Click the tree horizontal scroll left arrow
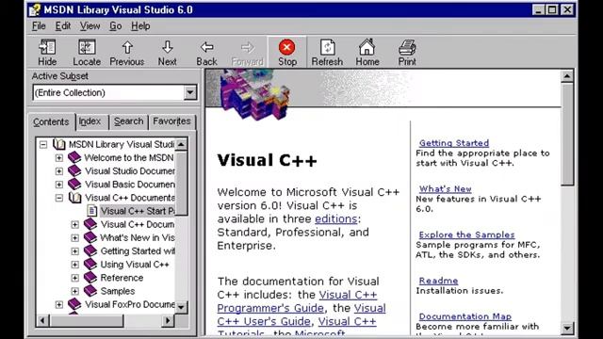Screen dimensions: 603x339 coord(42,320)
